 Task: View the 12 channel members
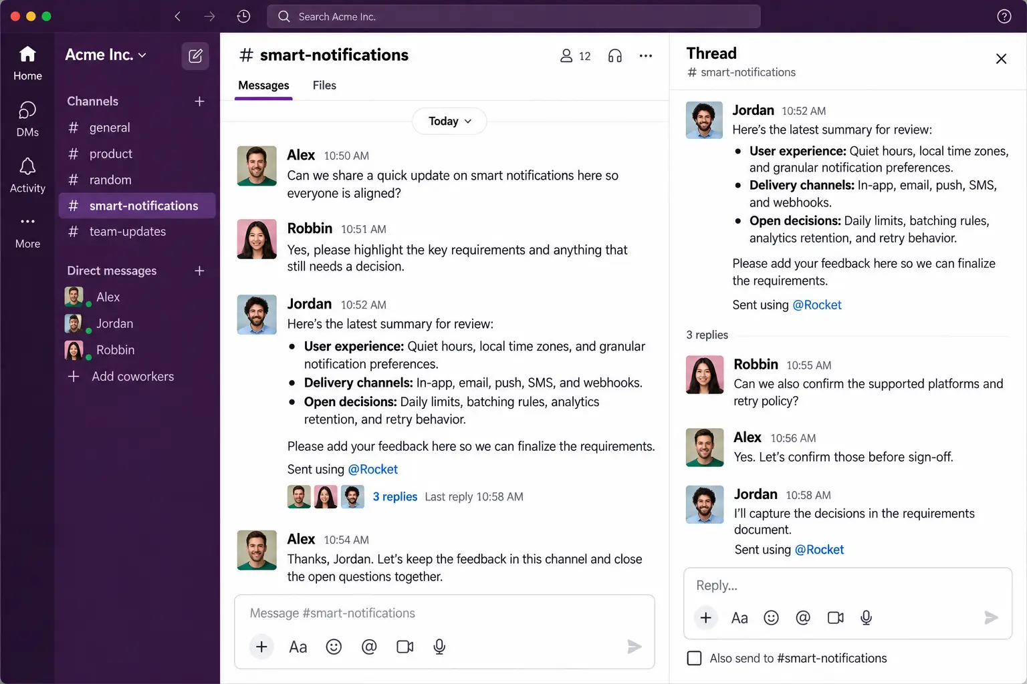pos(576,56)
